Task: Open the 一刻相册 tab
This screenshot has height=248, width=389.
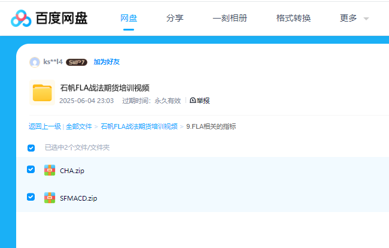Action: coord(230,18)
